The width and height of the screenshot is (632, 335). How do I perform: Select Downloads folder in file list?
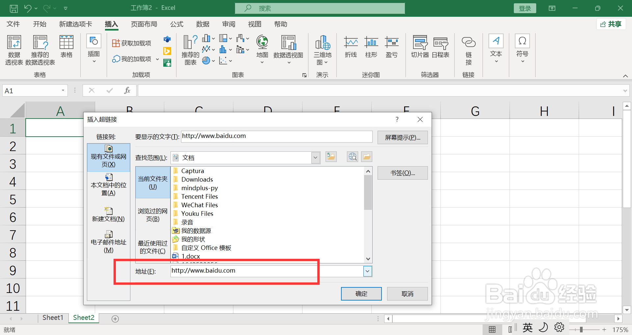click(197, 179)
